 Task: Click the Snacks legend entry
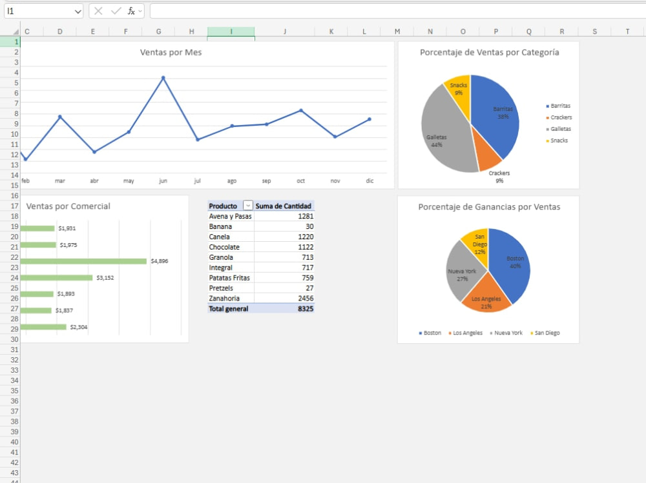click(557, 141)
